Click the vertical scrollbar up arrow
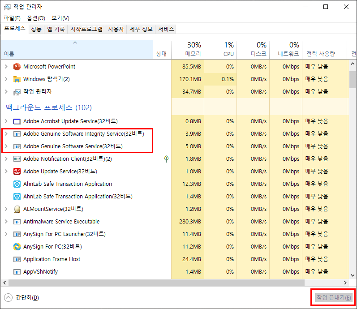357x309 pixels. 353,64
